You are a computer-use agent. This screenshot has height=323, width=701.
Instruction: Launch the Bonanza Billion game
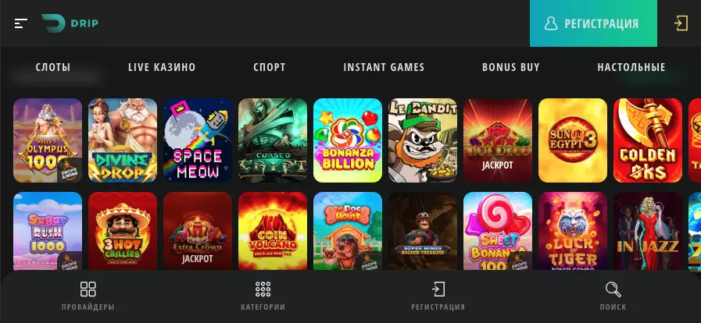pyautogui.click(x=348, y=140)
